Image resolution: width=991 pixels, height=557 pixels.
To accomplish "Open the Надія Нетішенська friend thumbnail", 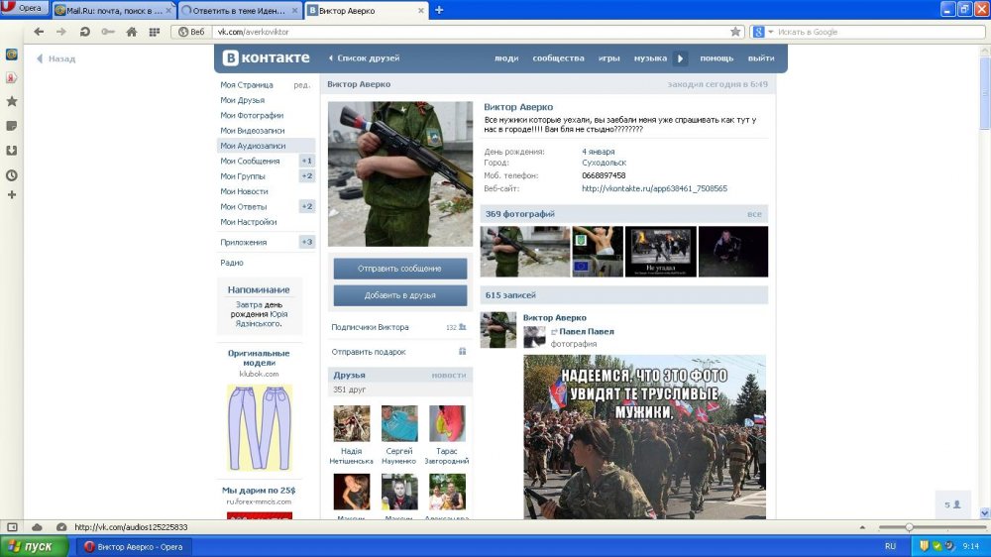I will click(352, 423).
